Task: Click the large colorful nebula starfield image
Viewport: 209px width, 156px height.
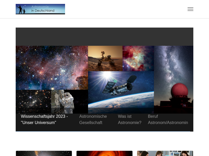Action: click(52, 68)
